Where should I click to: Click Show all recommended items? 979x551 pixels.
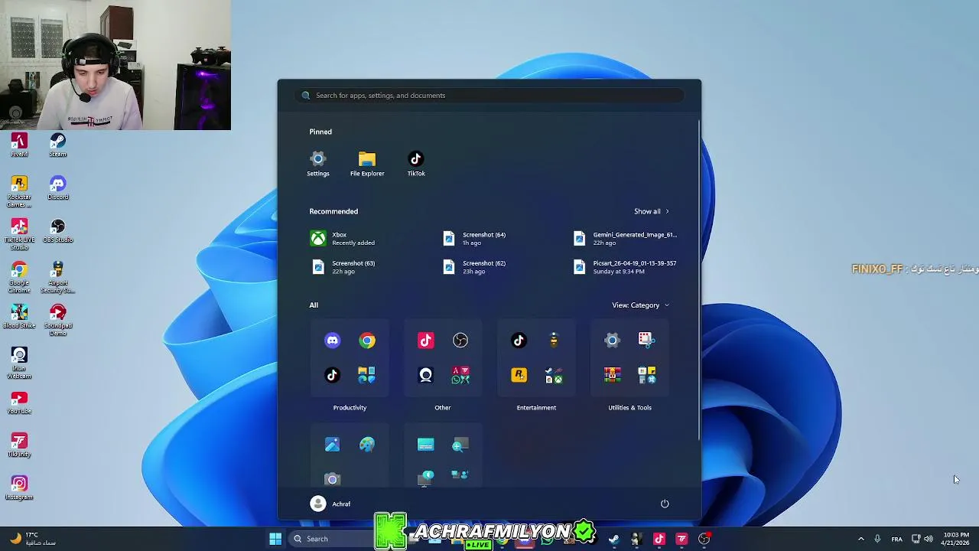point(652,211)
